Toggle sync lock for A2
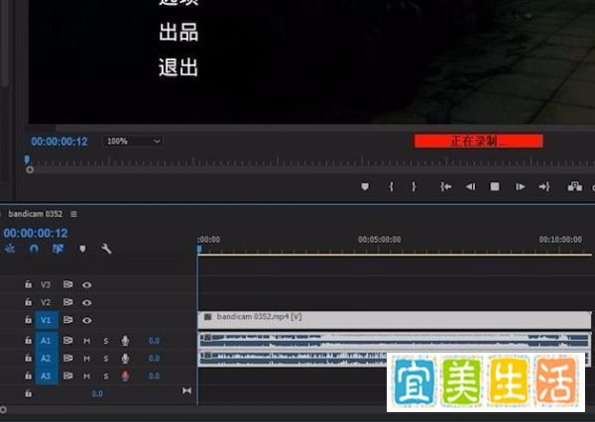 tap(67, 358)
